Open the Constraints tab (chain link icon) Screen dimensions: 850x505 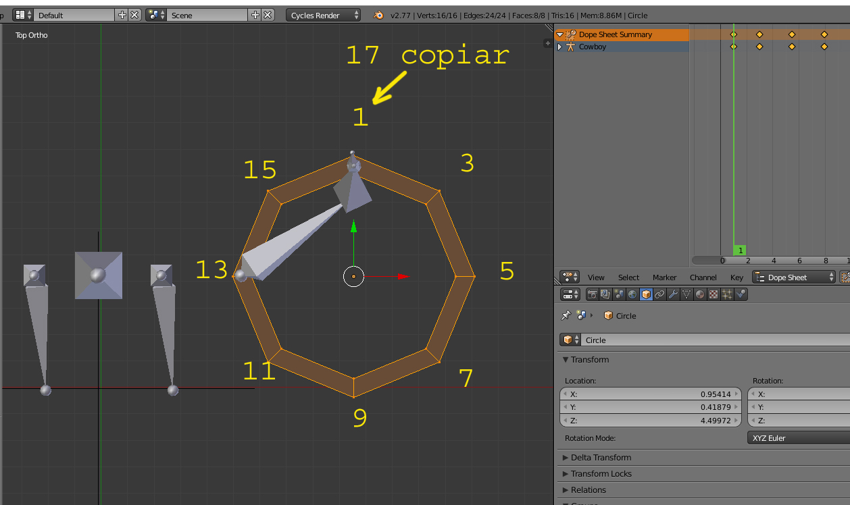659,294
